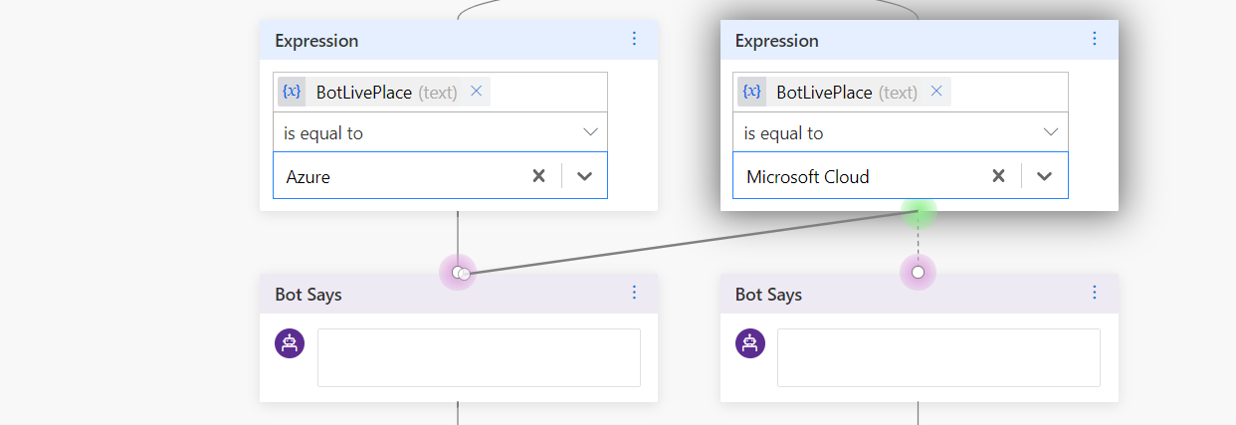Click the bot avatar icon in right Bot Says
This screenshot has height=425, width=1236.
tap(750, 342)
